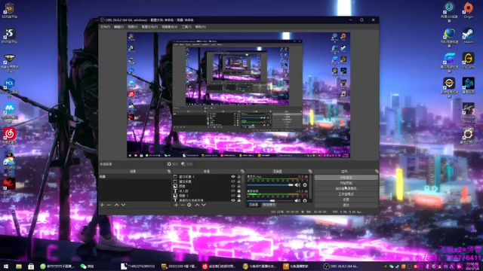483x271 pixels.
Task: Switch to the 转场特效 tab
Action: pyautogui.click(x=269, y=205)
